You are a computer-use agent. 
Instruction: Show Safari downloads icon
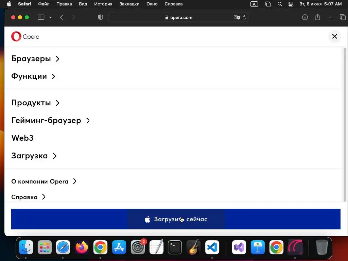click(x=305, y=17)
